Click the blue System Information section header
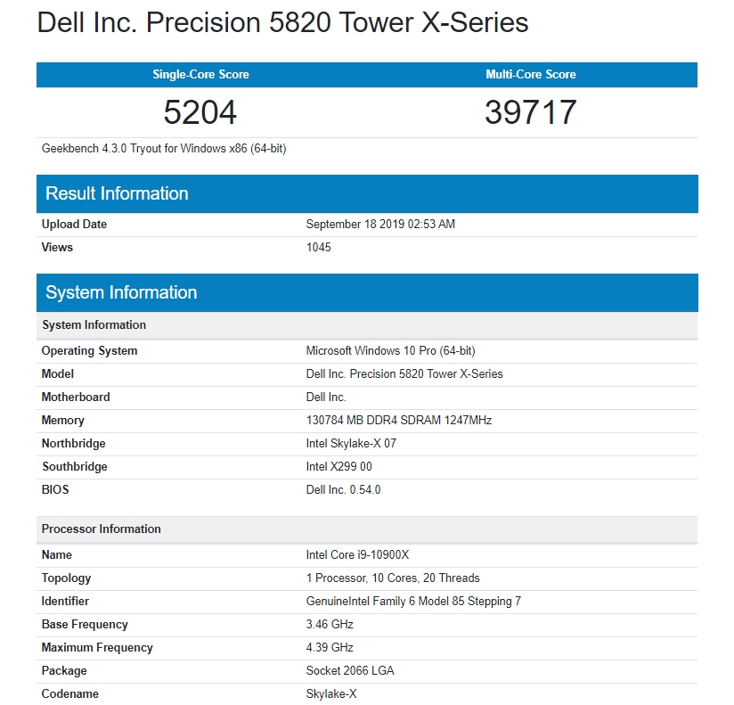This screenshot has width=734, height=705. (121, 292)
